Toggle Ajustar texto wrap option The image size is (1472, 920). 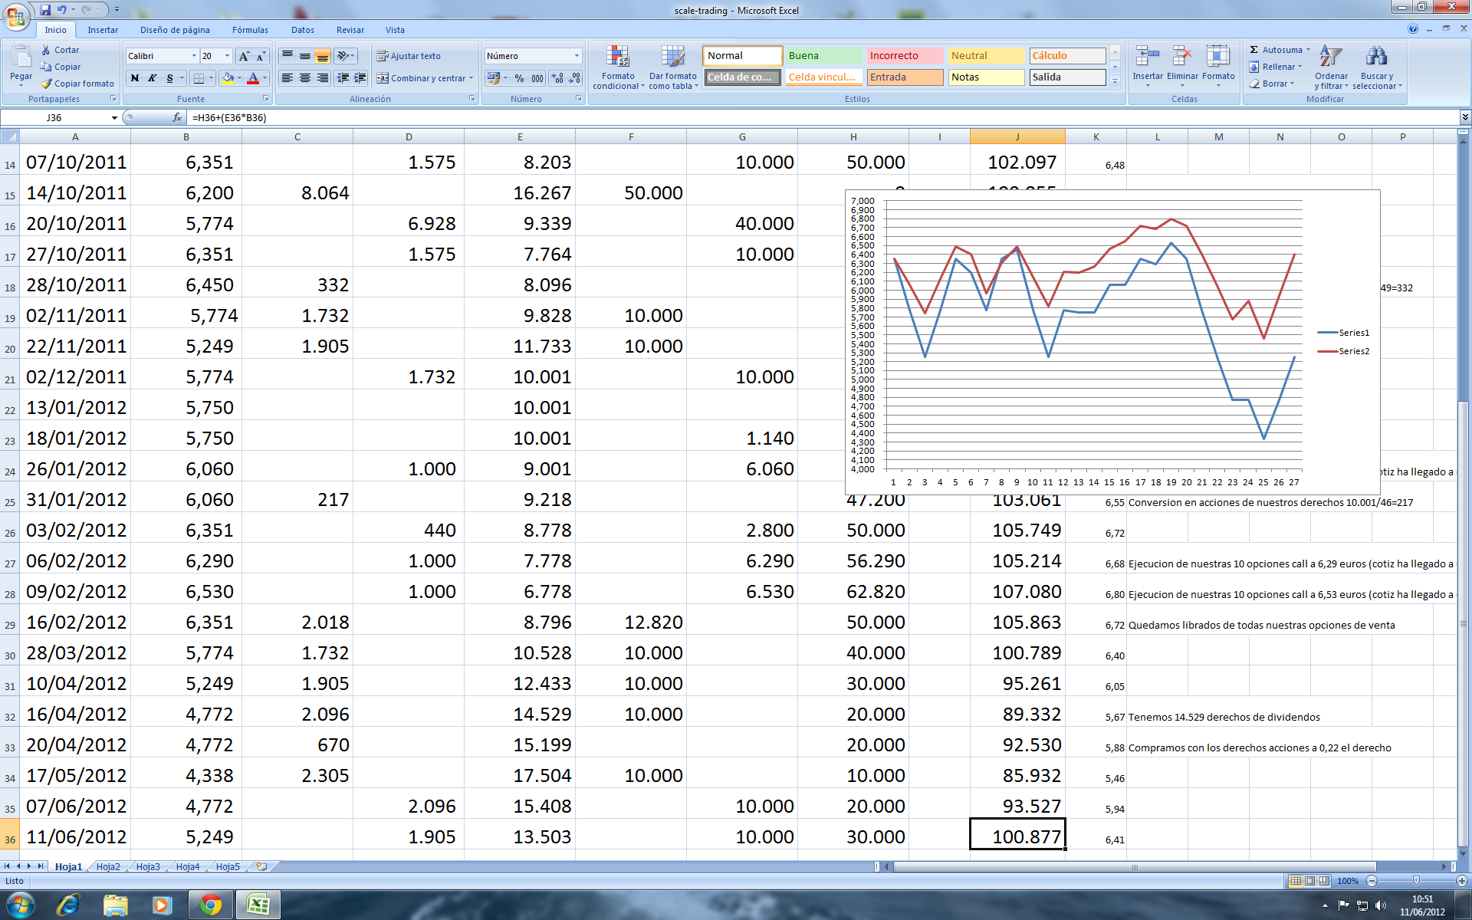(x=408, y=56)
